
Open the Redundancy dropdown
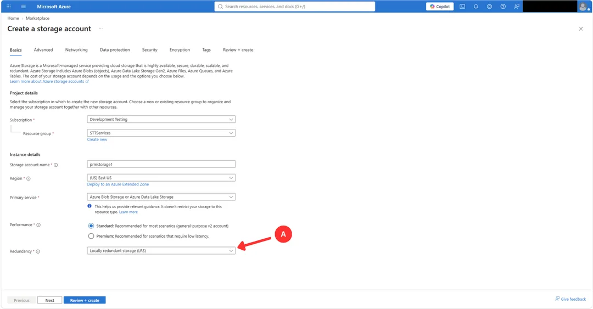coord(161,251)
